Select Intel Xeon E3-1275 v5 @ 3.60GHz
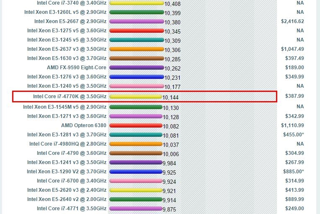The width and height of the screenshot is (320, 214). [x=67, y=31]
